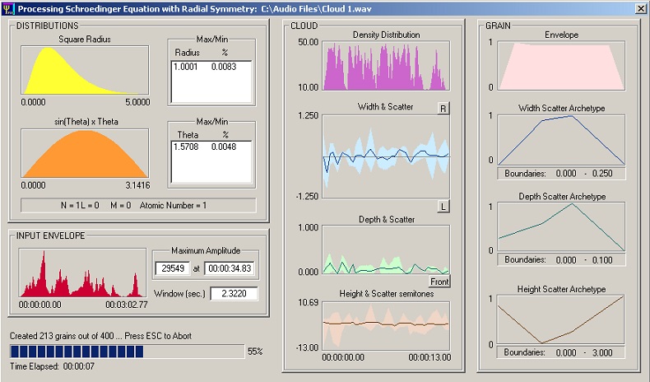Click the Theta value 1.5708
The image size is (650, 382).
[186, 147]
